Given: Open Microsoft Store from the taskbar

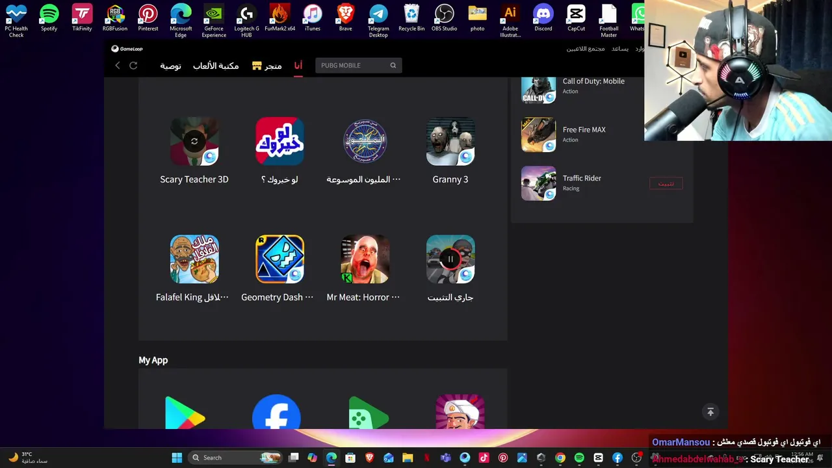Looking at the screenshot, I should pyautogui.click(x=350, y=458).
